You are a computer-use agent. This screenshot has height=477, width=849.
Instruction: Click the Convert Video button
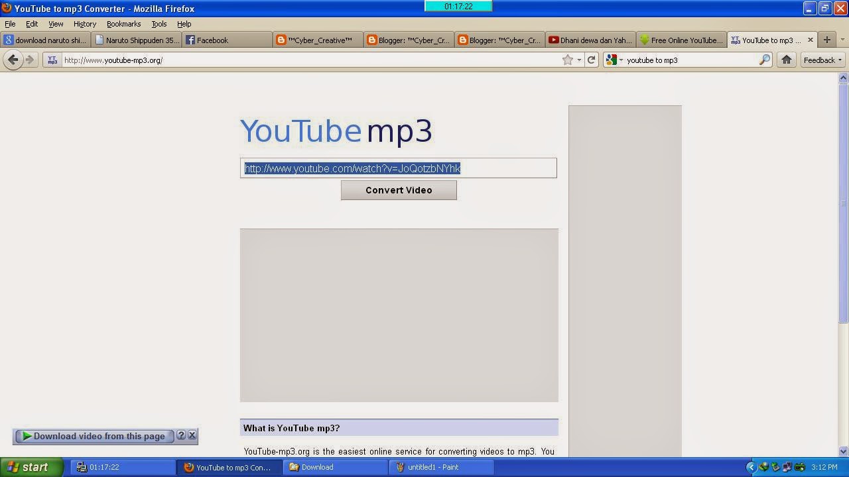click(x=399, y=190)
